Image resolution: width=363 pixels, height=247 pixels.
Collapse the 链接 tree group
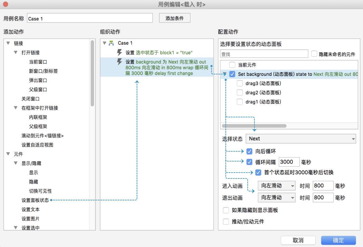coord(8,43)
